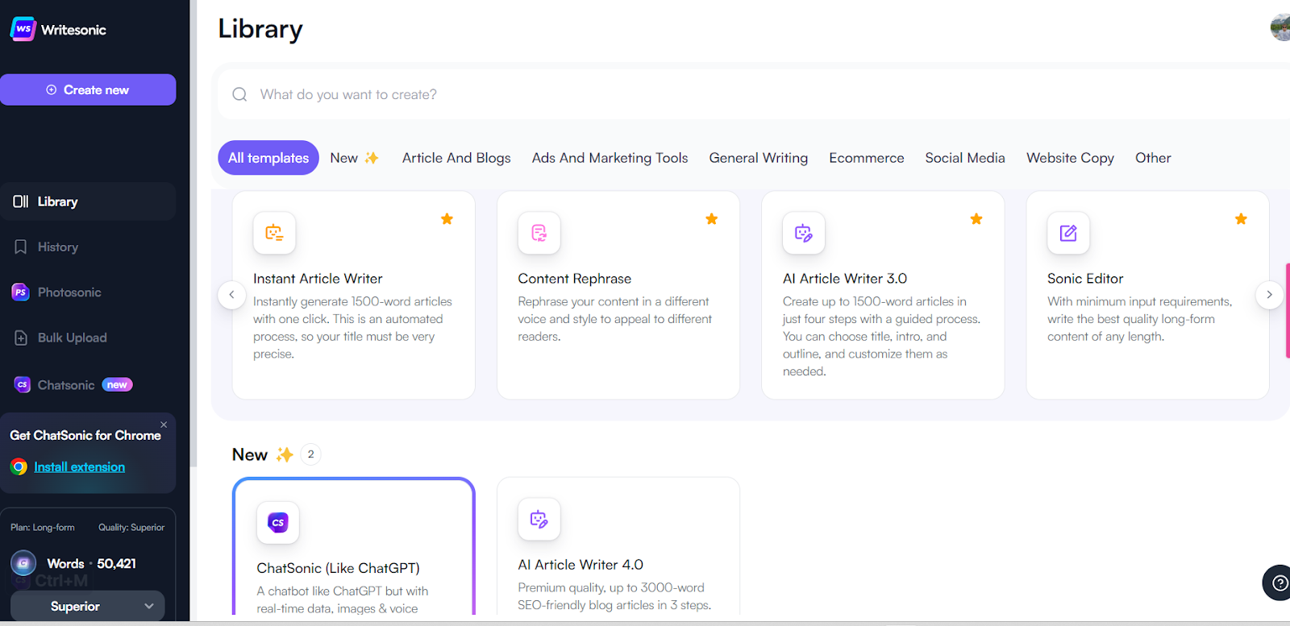
Task: Unfavorite the Sonic Editor star
Action: [1241, 219]
